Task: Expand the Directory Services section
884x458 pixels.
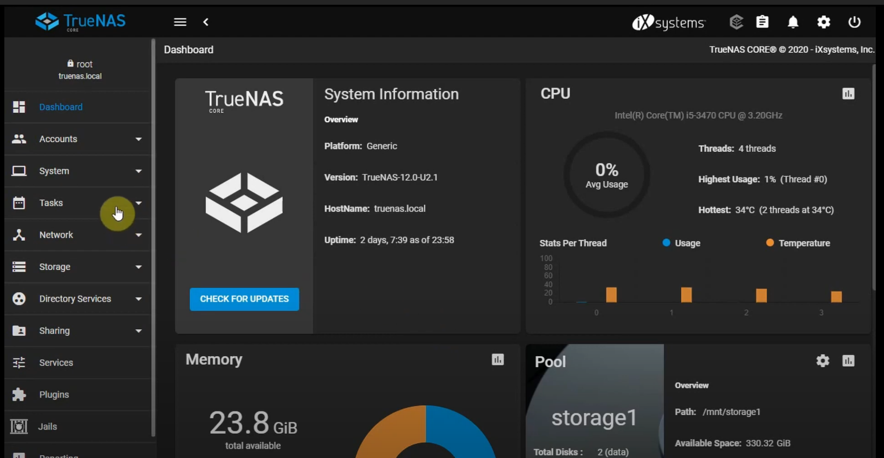Action: coord(75,299)
